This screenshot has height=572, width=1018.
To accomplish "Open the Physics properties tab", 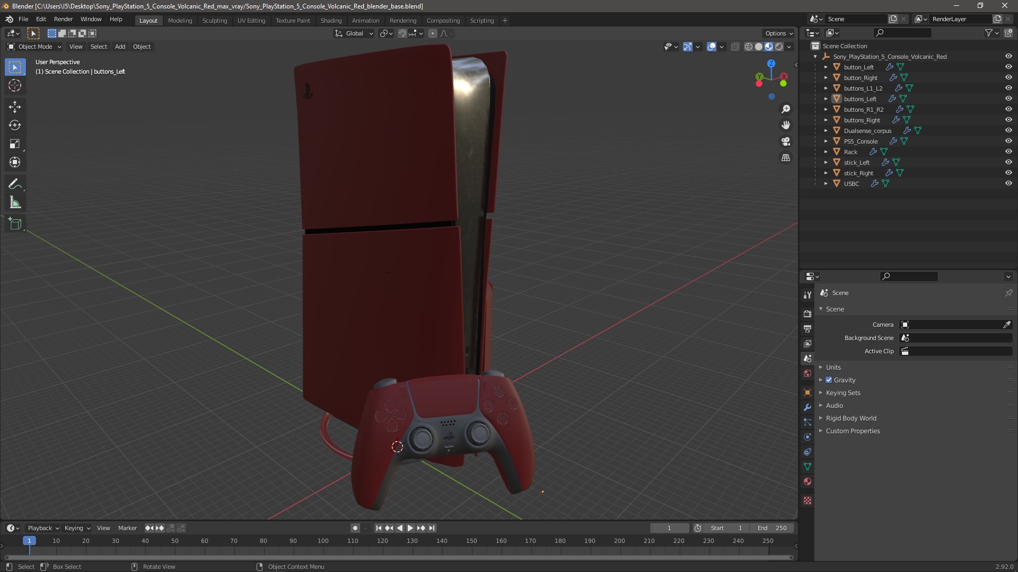I will click(x=808, y=437).
